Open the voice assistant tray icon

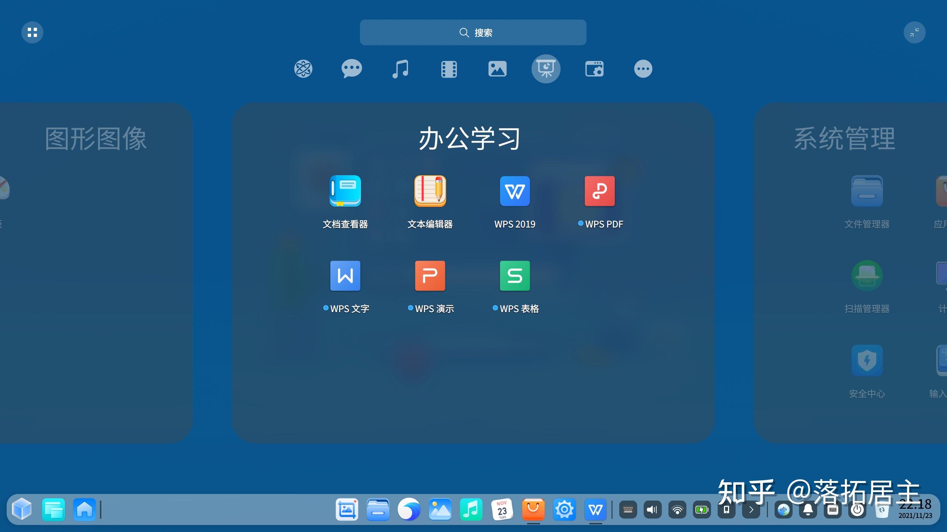783,510
